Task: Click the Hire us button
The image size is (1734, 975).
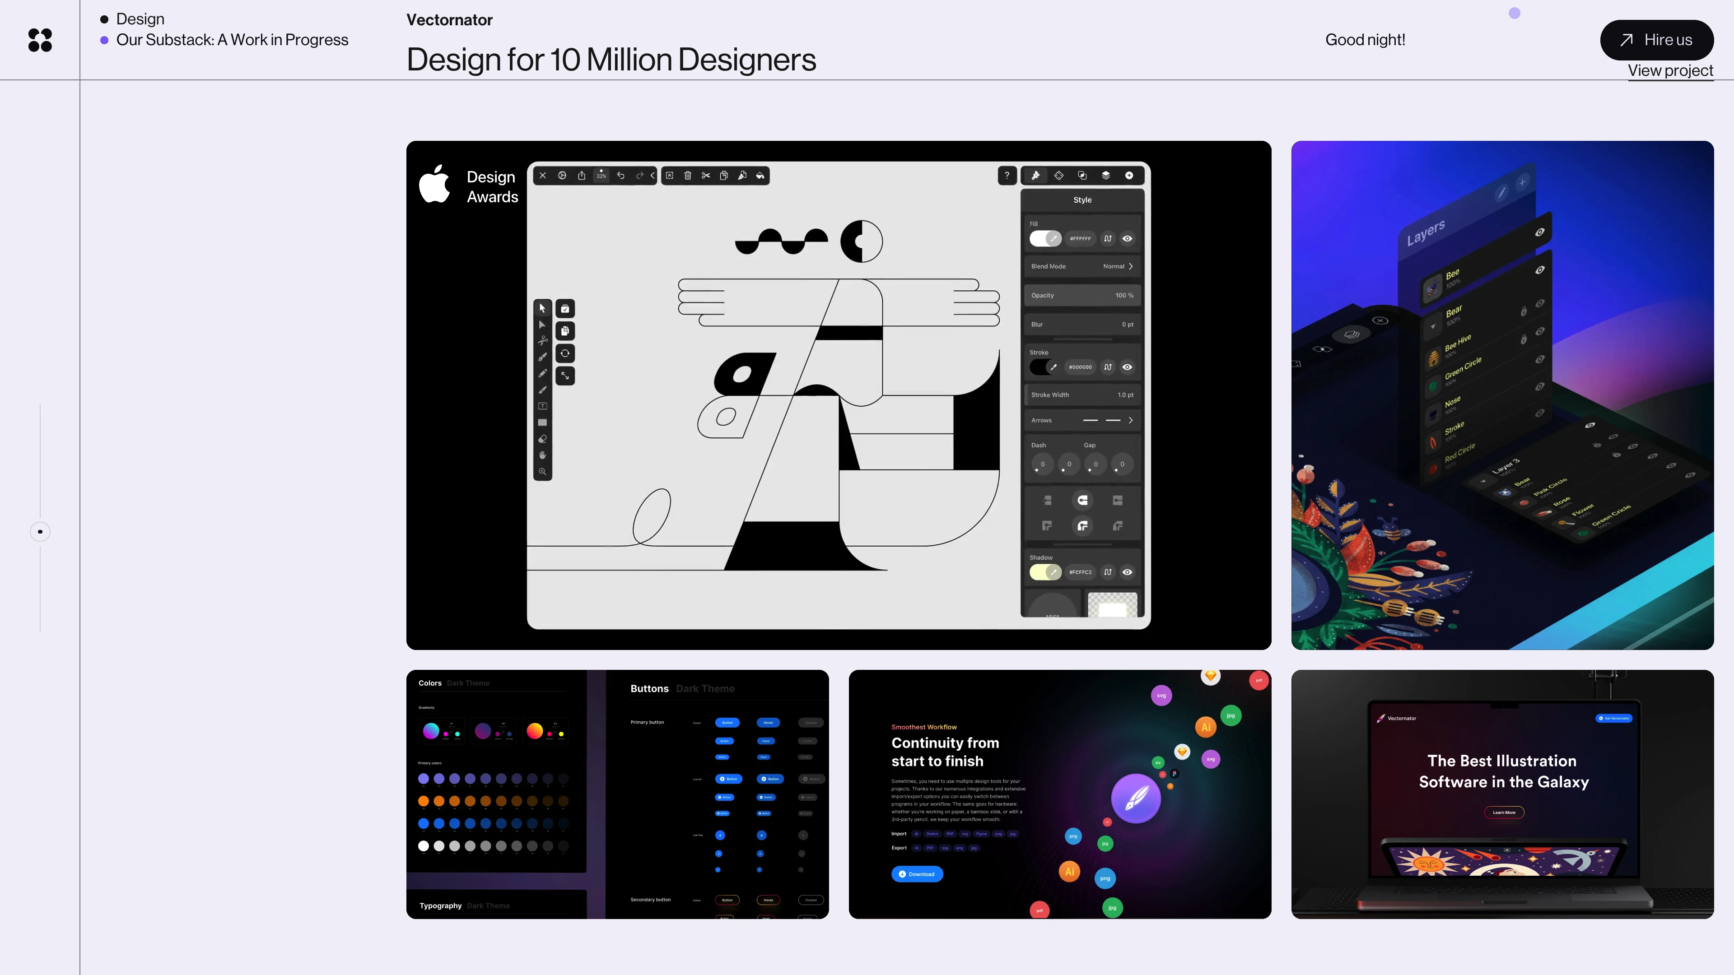Action: pos(1657,40)
